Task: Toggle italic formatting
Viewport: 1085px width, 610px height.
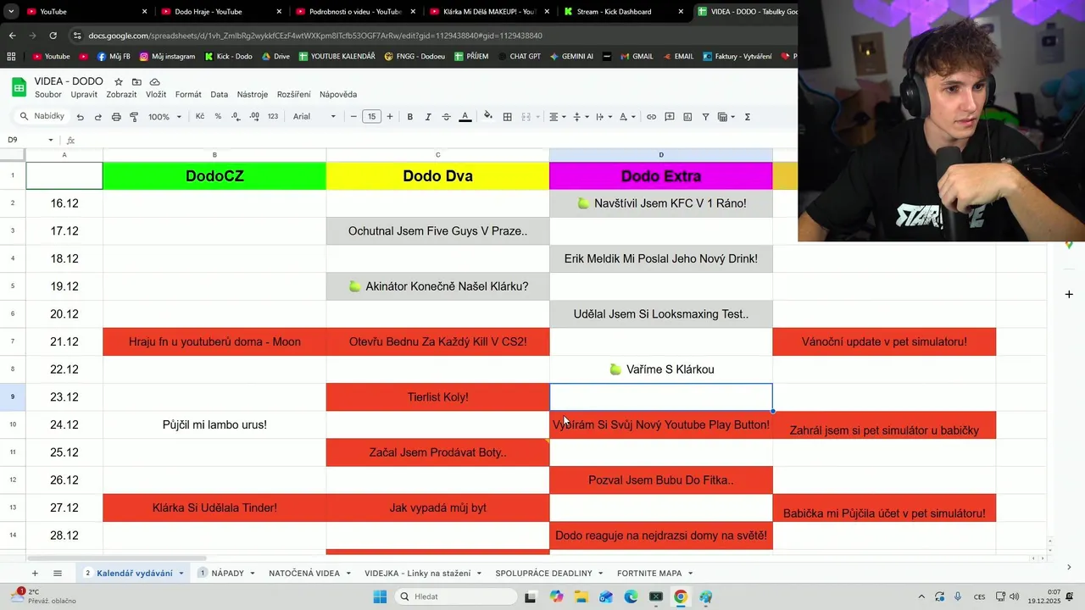Action: click(x=428, y=117)
